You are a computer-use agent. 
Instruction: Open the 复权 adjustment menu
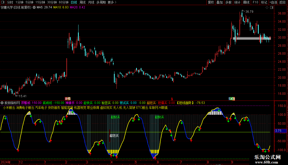point(211,2)
